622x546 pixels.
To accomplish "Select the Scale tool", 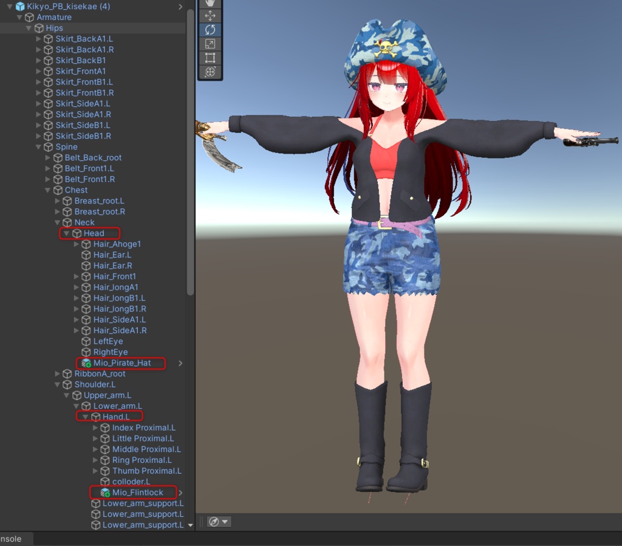I will (210, 44).
